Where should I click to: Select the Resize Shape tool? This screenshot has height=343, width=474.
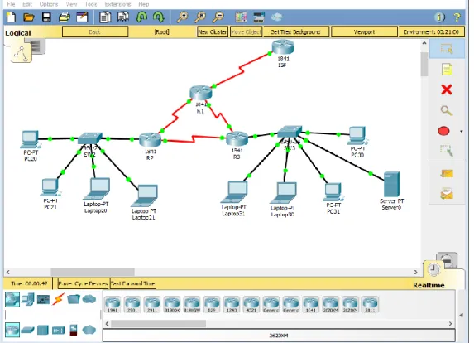pyautogui.click(x=447, y=151)
